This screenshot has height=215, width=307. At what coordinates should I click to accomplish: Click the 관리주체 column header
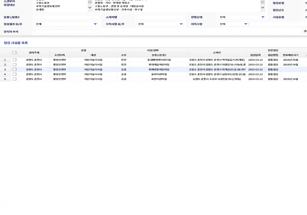coord(34,53)
